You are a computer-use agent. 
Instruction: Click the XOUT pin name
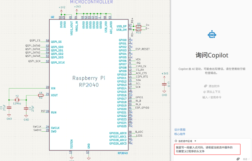54,95
